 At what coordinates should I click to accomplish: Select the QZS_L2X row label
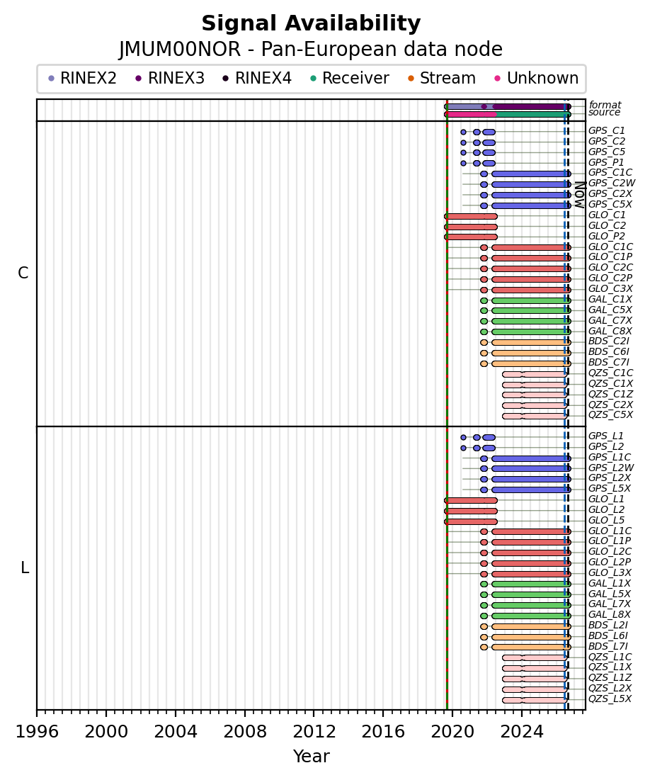click(x=610, y=689)
